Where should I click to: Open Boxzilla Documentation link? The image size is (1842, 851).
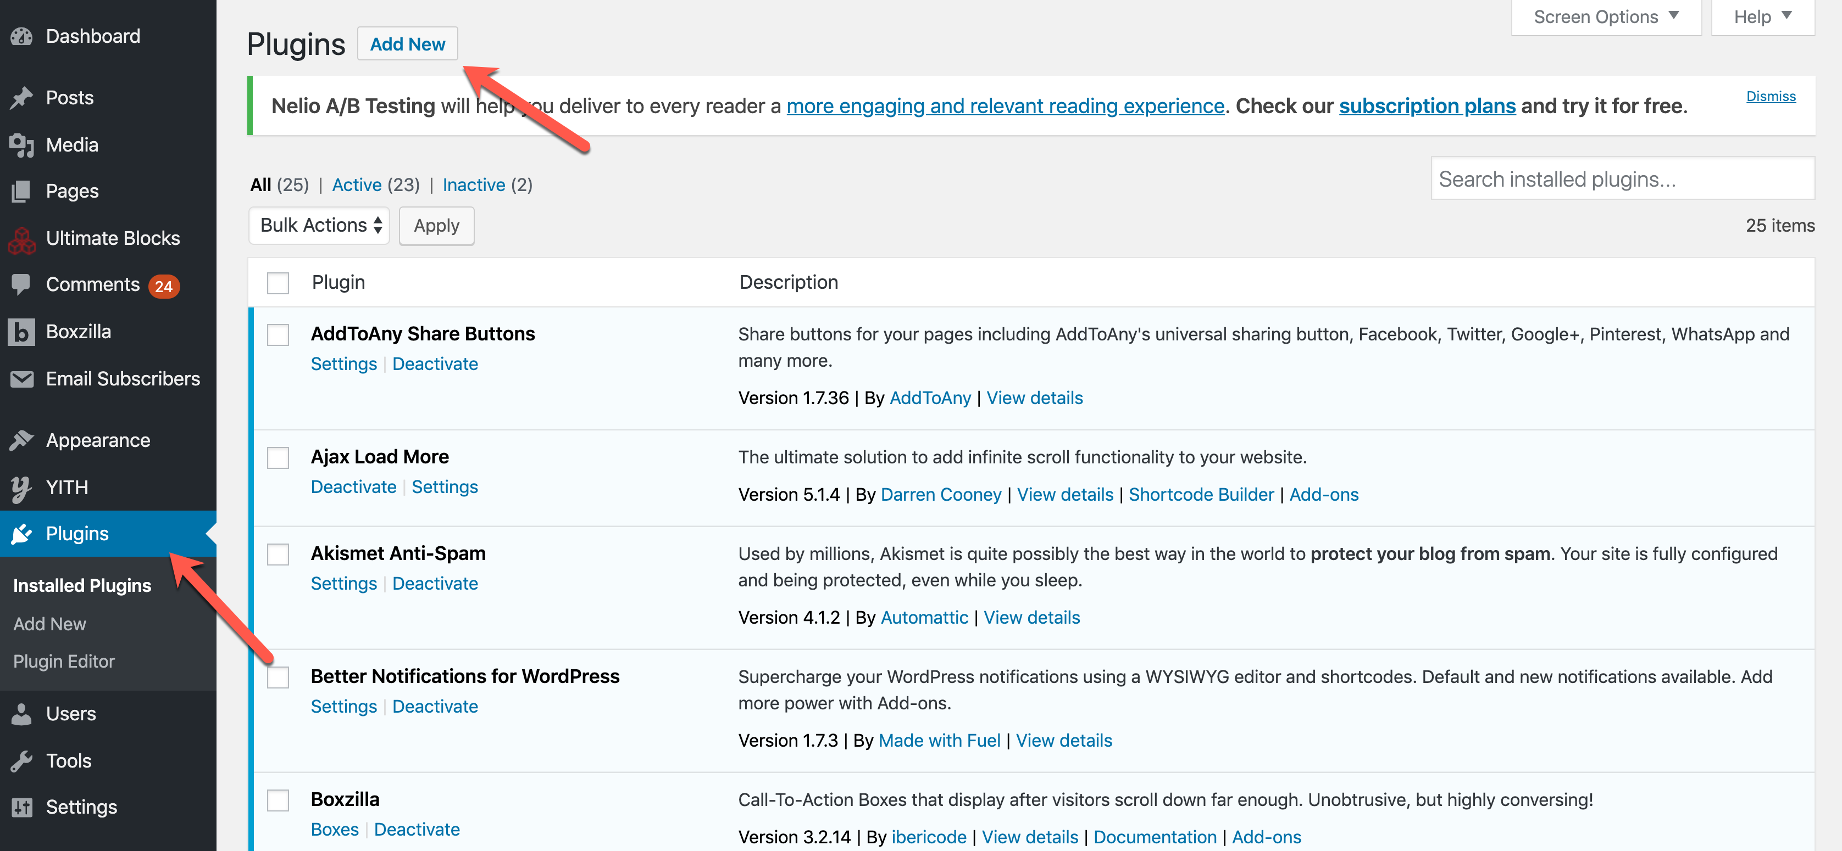point(1155,837)
